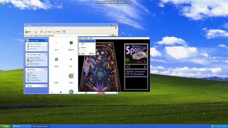This screenshot has height=128, width=228.
Task: Switch to images folder taskbar button
Action: (22, 126)
